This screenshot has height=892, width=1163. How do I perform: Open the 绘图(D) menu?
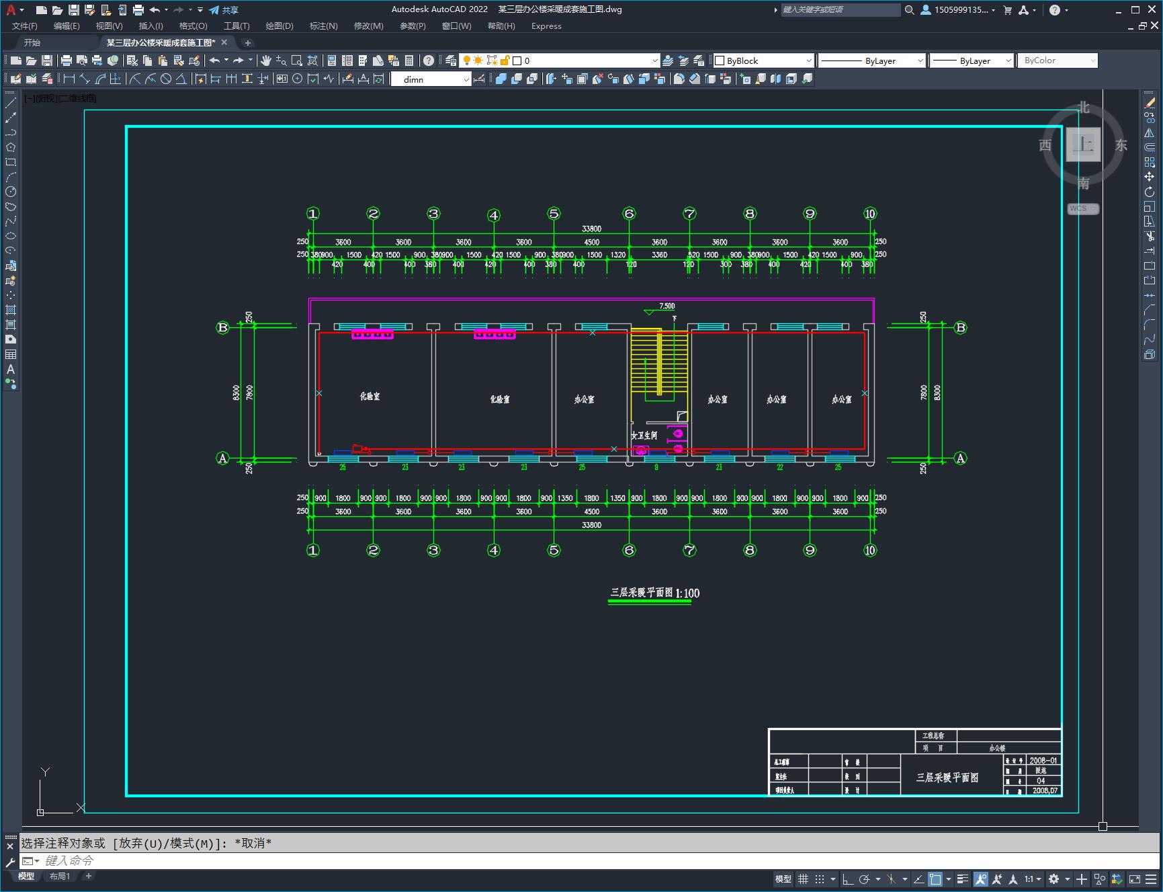point(279,26)
